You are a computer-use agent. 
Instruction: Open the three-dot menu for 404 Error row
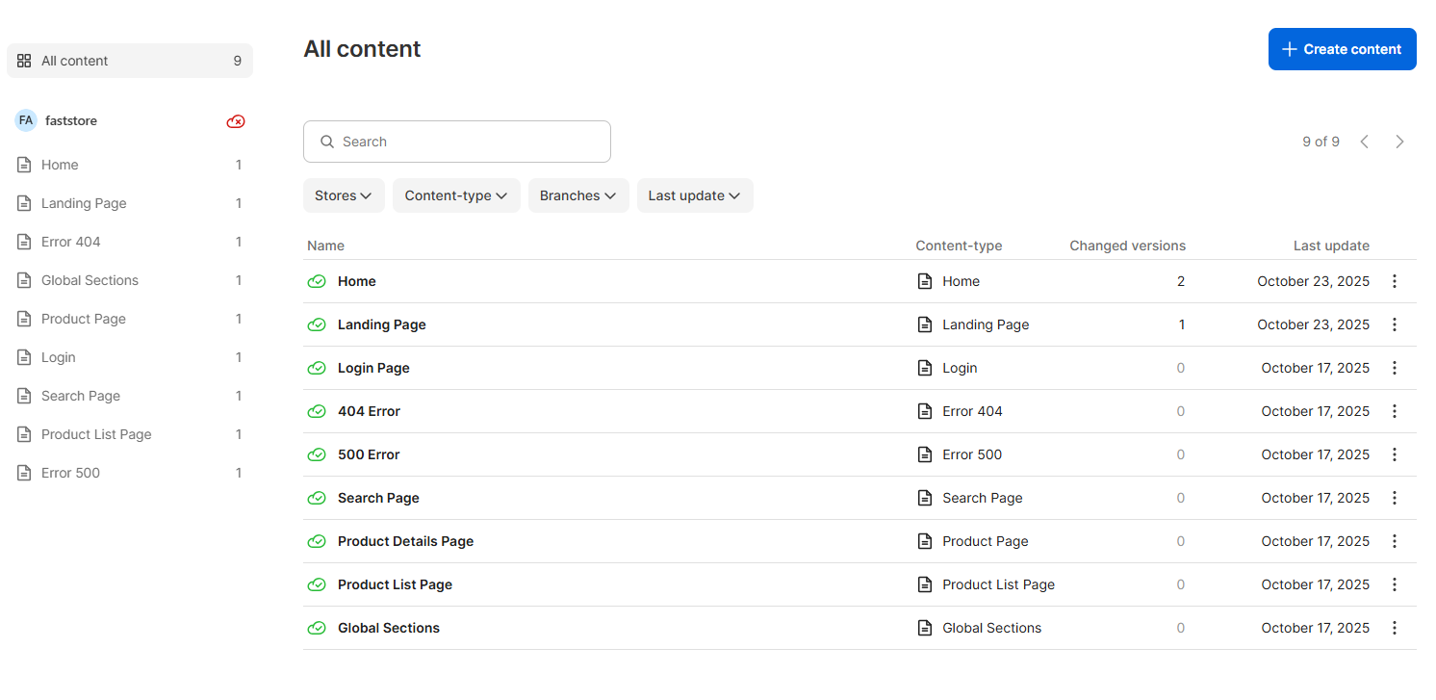1395,411
